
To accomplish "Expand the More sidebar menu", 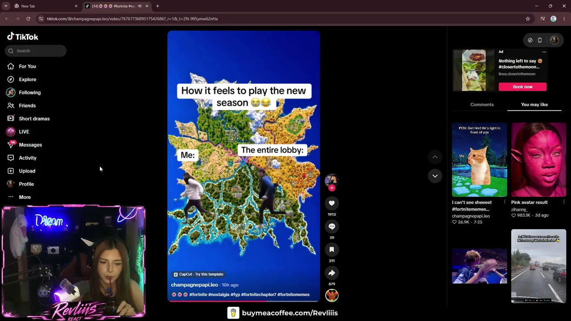I will coord(25,197).
